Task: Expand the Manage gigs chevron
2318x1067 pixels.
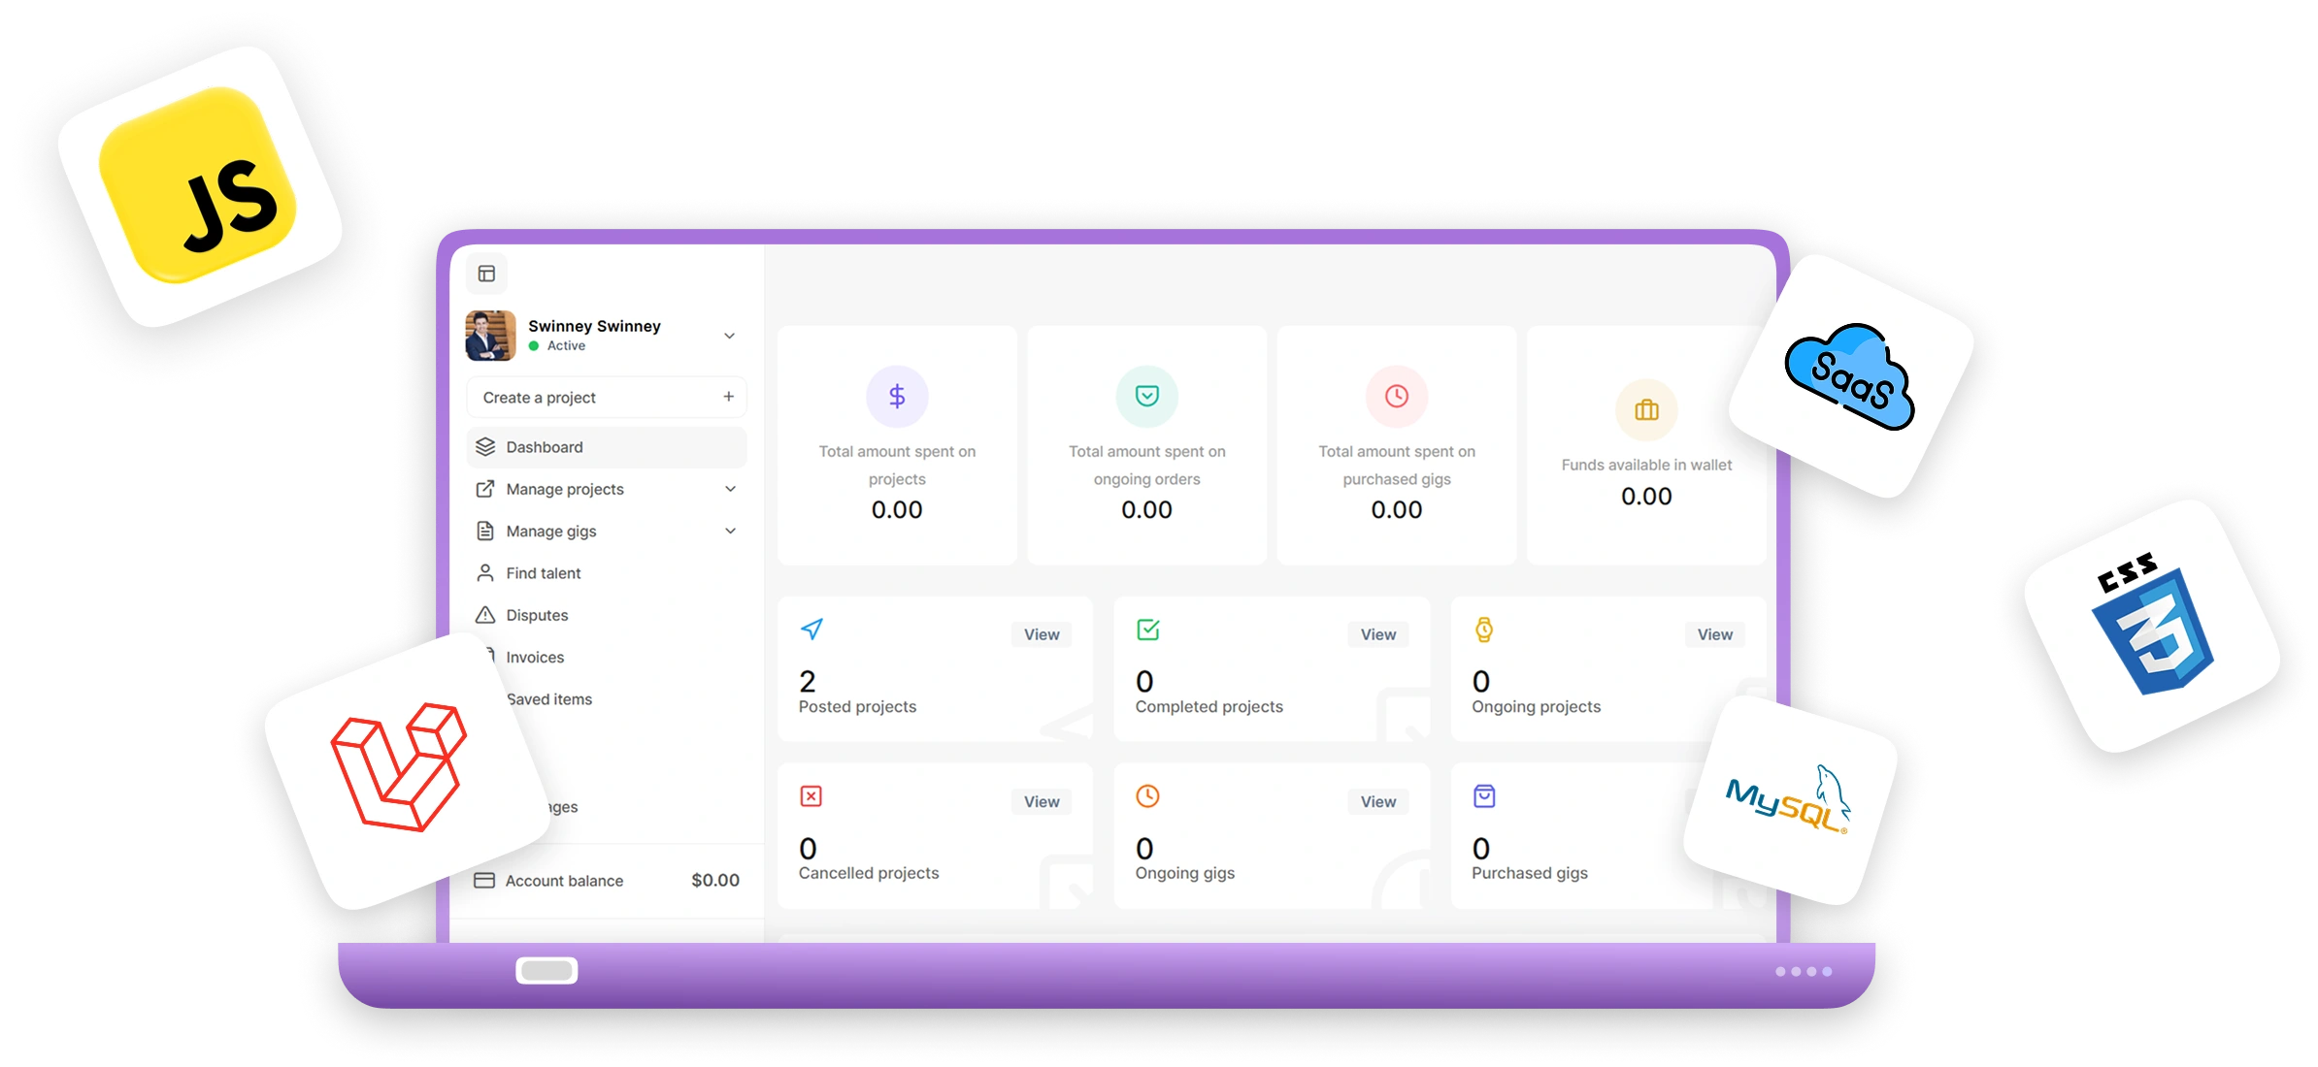Action: tap(731, 531)
